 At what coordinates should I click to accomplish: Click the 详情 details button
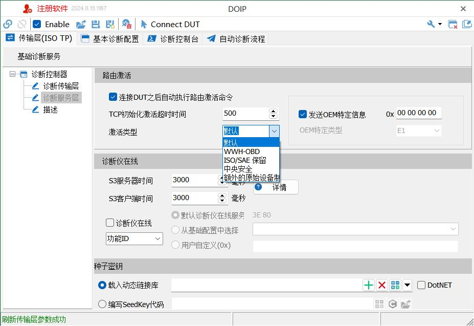click(x=276, y=187)
